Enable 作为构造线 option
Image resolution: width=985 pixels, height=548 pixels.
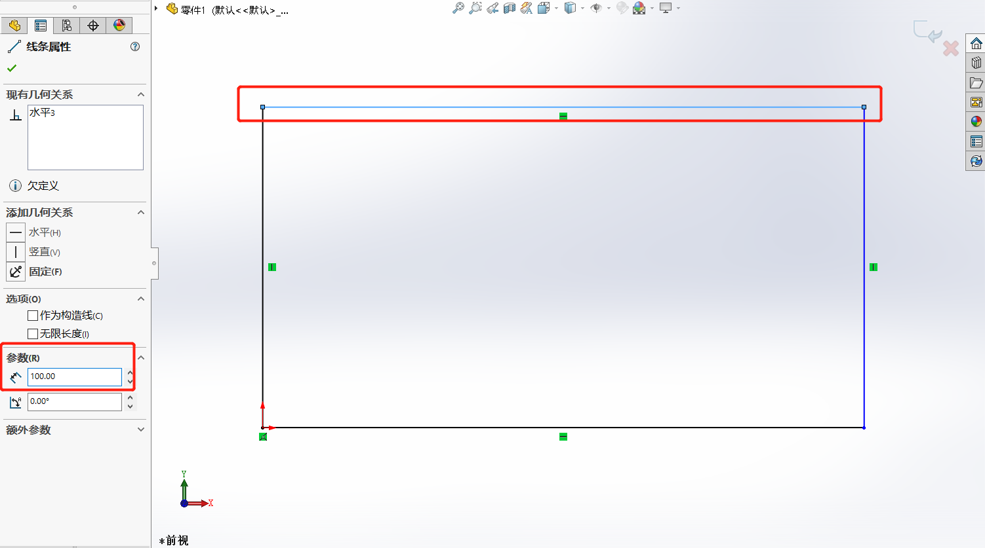33,316
